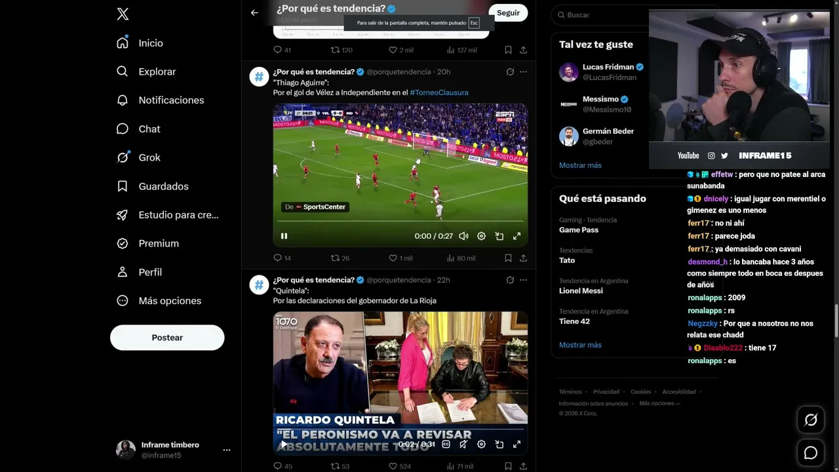
Task: Show more suggestions under Tal vez te guste
Action: coord(580,165)
